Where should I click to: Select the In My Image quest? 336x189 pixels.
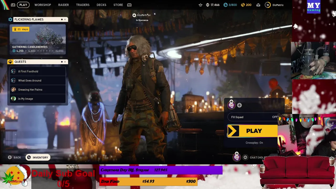coord(38,99)
